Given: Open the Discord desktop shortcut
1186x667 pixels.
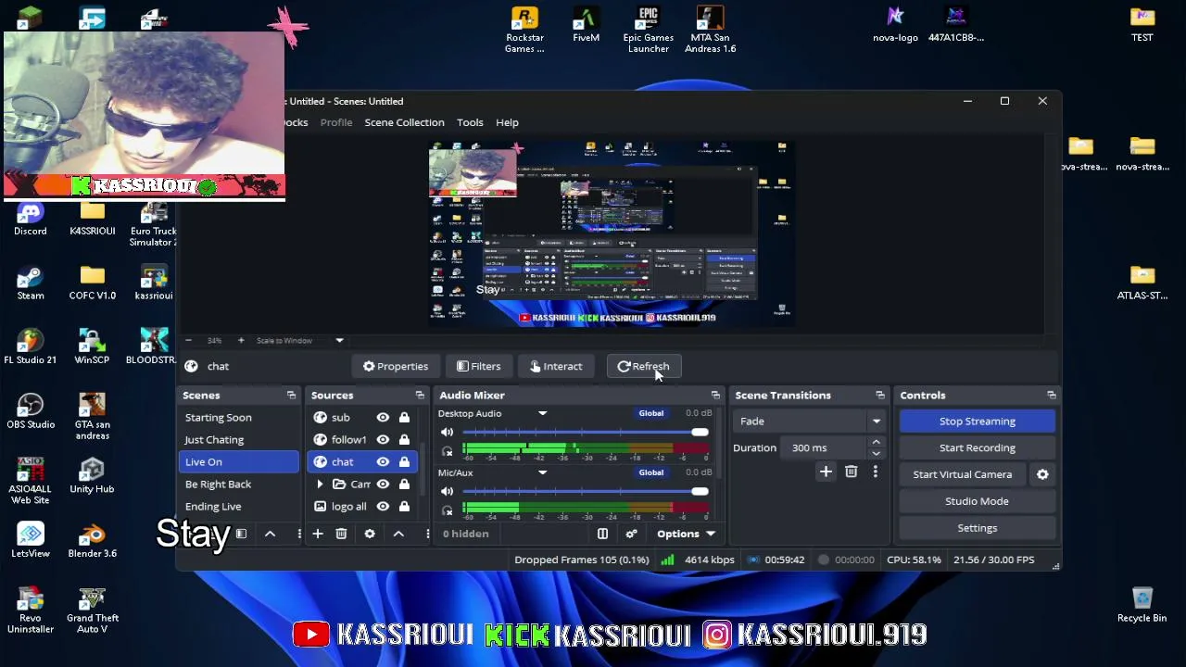Looking at the screenshot, I should point(31,219).
